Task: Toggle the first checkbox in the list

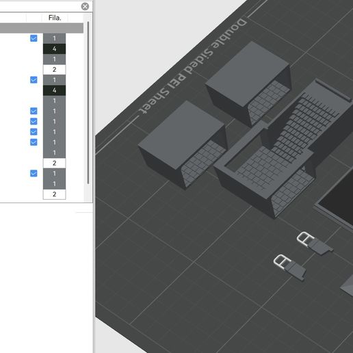Action: [x=34, y=38]
